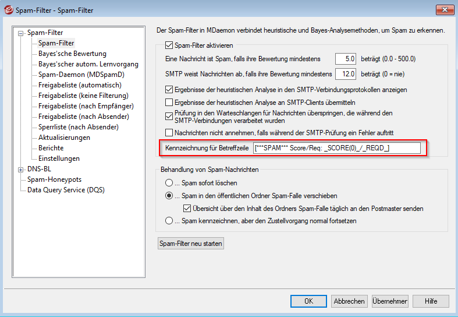
Task: Open 'Spam-Honeypots' in the navigation tree
Action: pyautogui.click(x=54, y=179)
